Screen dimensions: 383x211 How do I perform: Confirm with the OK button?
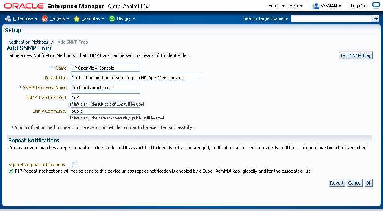[368, 183]
